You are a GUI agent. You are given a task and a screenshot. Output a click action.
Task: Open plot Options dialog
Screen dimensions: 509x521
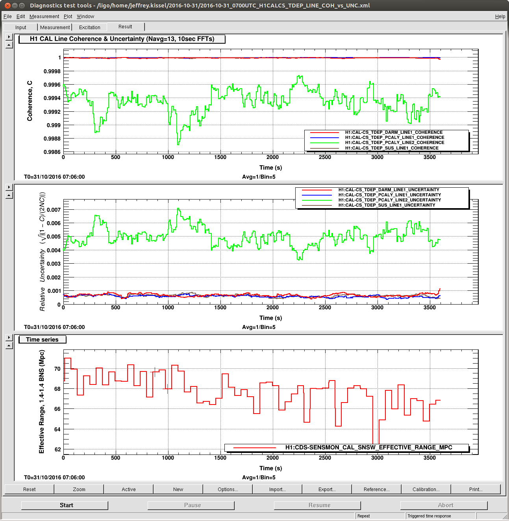point(228,489)
